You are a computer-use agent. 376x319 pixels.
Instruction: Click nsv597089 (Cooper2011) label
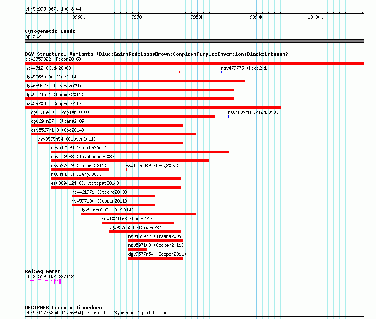pyautogui.click(x=79, y=165)
